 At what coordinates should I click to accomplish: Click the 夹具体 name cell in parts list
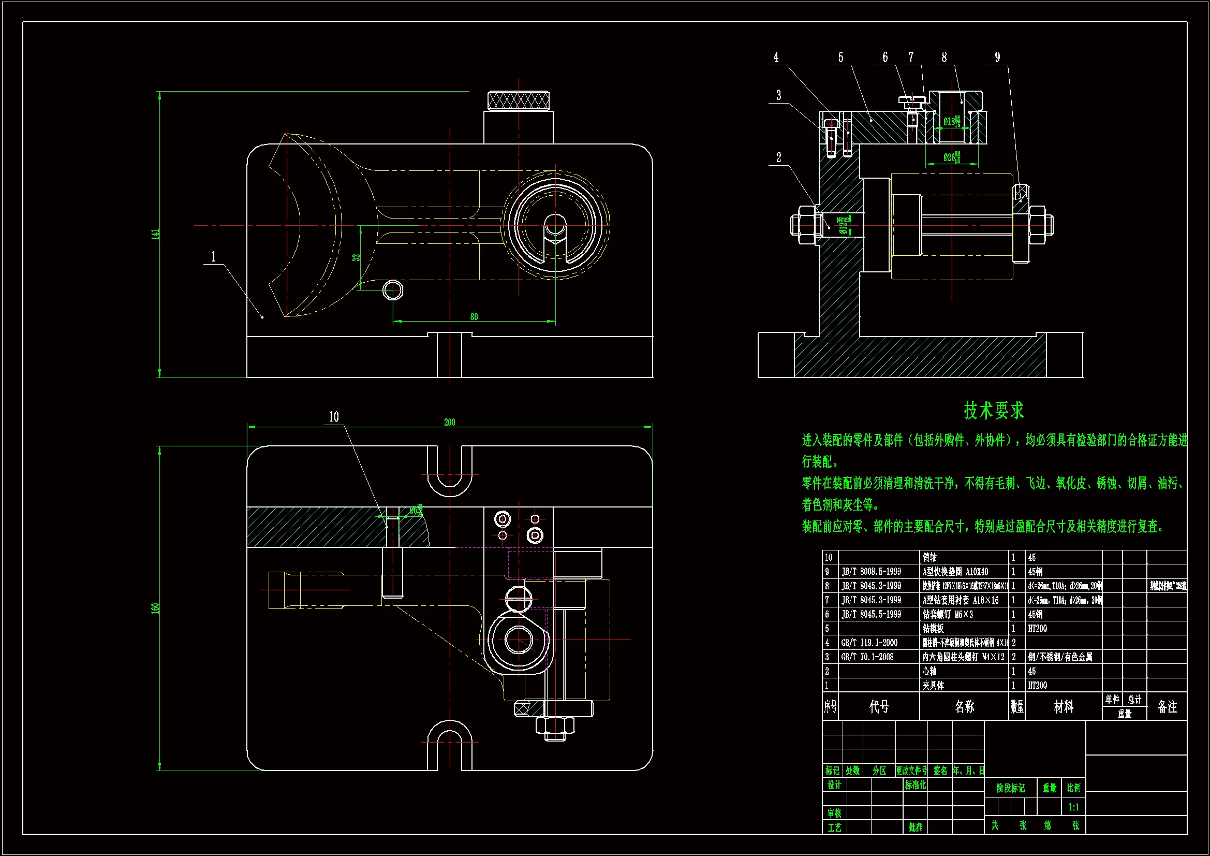pyautogui.click(x=933, y=685)
